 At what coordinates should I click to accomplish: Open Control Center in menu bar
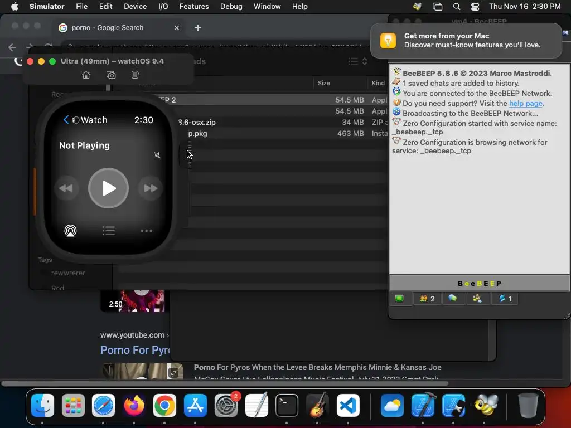pyautogui.click(x=475, y=7)
